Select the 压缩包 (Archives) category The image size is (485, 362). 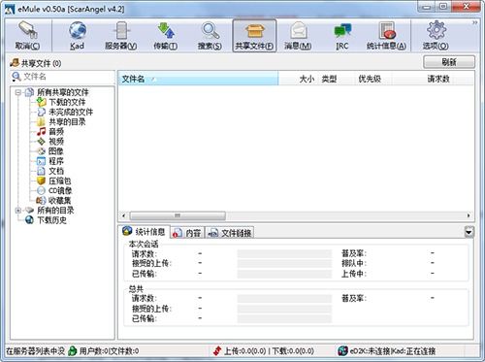coord(60,181)
